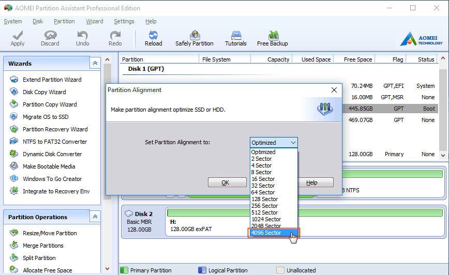This screenshot has width=449, height=275.
Task: Click the Apply checkmark toolbar icon
Action: coord(18,35)
